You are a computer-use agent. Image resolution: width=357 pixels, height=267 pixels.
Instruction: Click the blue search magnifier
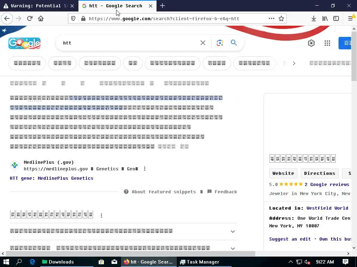click(x=234, y=42)
